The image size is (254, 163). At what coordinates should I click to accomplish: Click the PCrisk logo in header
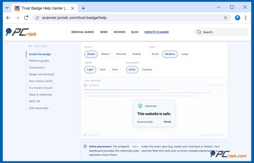21,32
